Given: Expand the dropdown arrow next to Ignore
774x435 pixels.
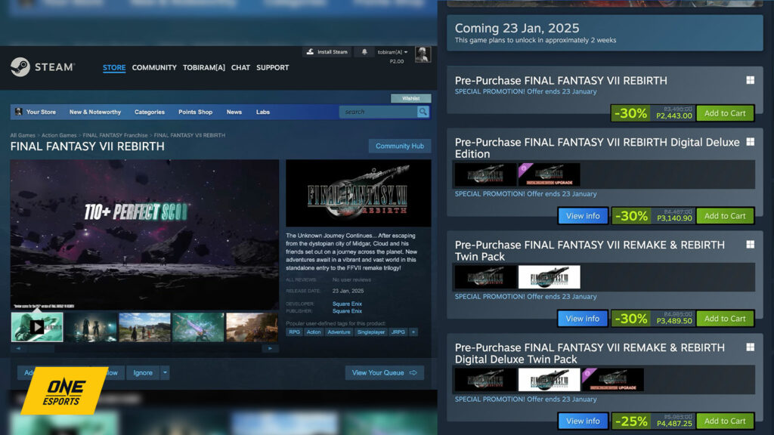Looking at the screenshot, I should (x=165, y=373).
